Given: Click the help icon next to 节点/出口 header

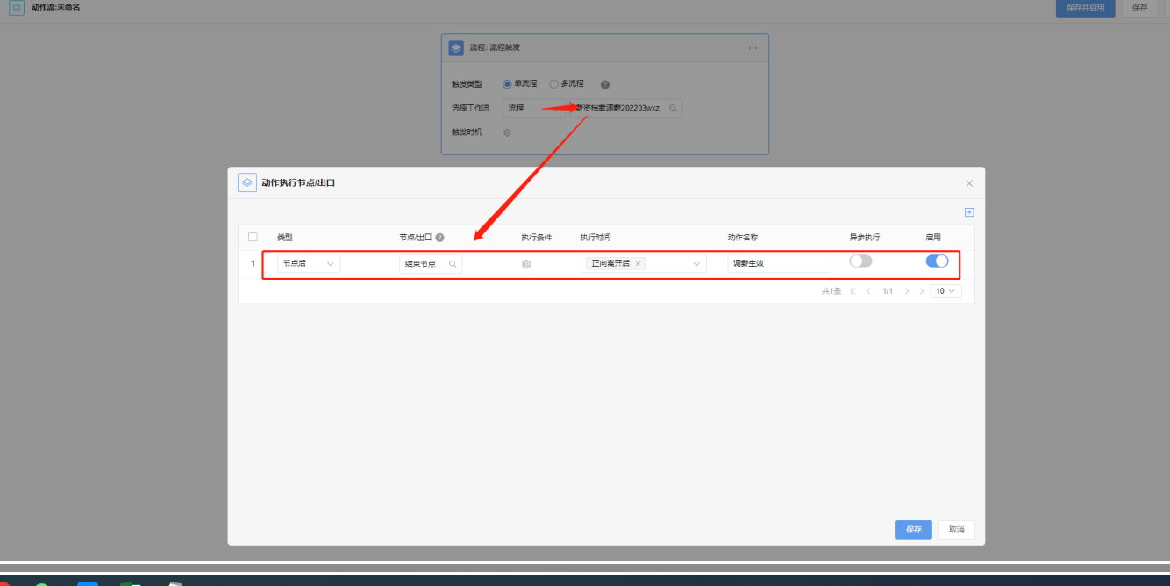Looking at the screenshot, I should (439, 238).
